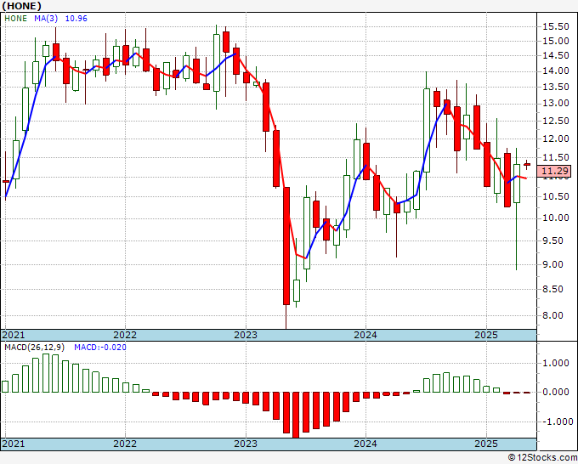Screen dimensions: 578x464
Task: Click the latest small red candle near 11.29
Action: coord(527,165)
